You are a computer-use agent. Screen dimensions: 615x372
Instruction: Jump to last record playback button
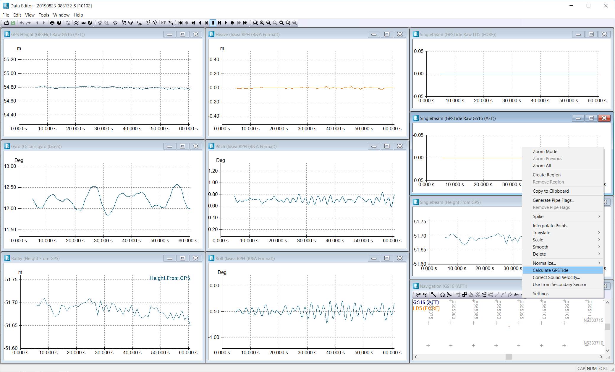[245, 23]
